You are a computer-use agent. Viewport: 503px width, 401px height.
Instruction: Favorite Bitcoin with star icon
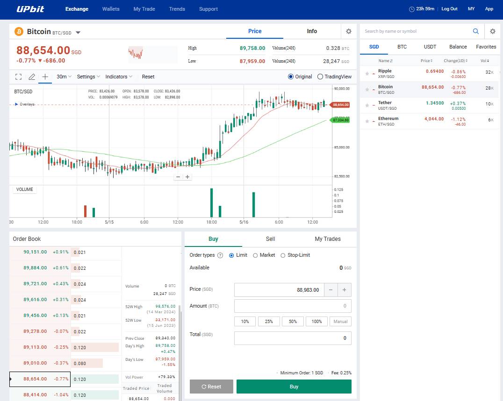pos(367,89)
